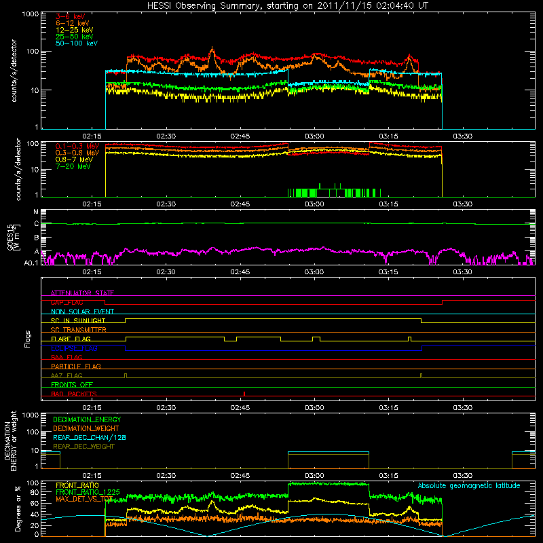Click the HESSI Observing Summary title text
Image resolution: width=543 pixels, height=543 pixels.
(287, 6)
